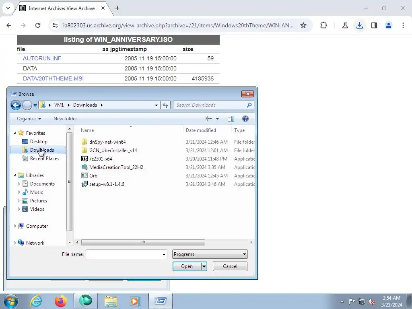This screenshot has width=412, height=309.
Task: Expand the Documents library
Action: click(x=19, y=183)
